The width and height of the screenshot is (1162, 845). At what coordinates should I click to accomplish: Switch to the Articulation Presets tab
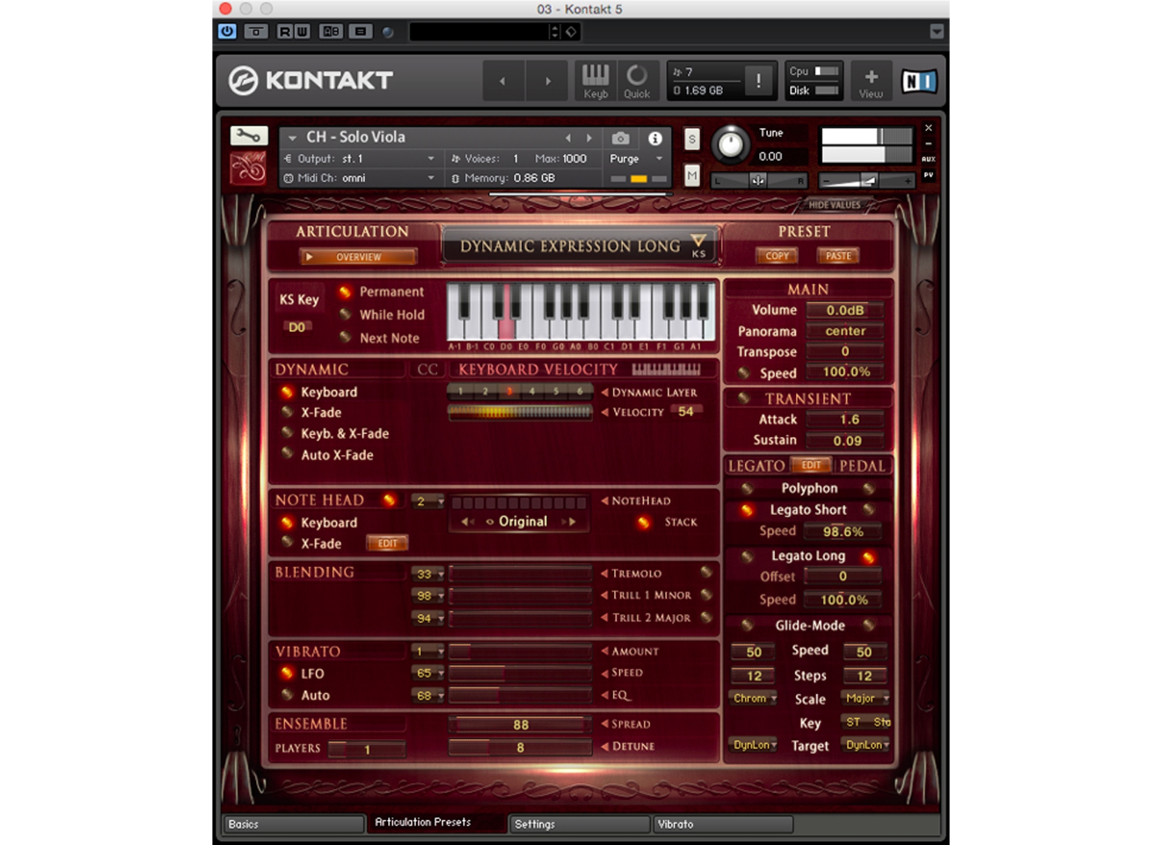point(437,823)
